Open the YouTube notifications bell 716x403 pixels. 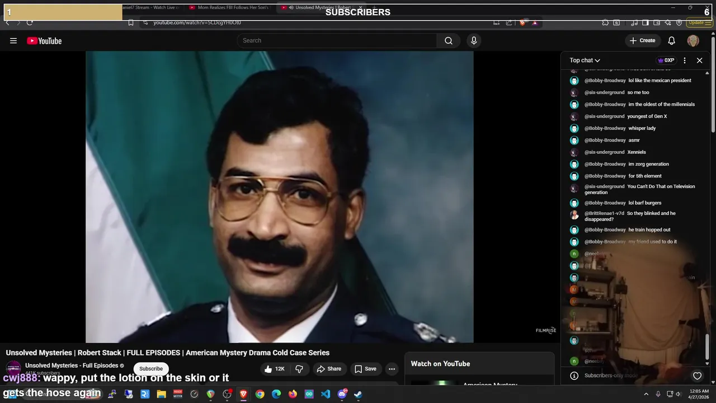(x=672, y=40)
